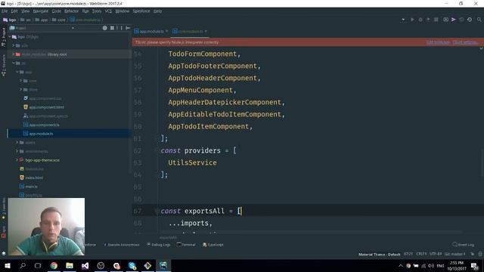484x272 pixels.
Task: Open File Explorer from the taskbar
Action: [x=70, y=265]
